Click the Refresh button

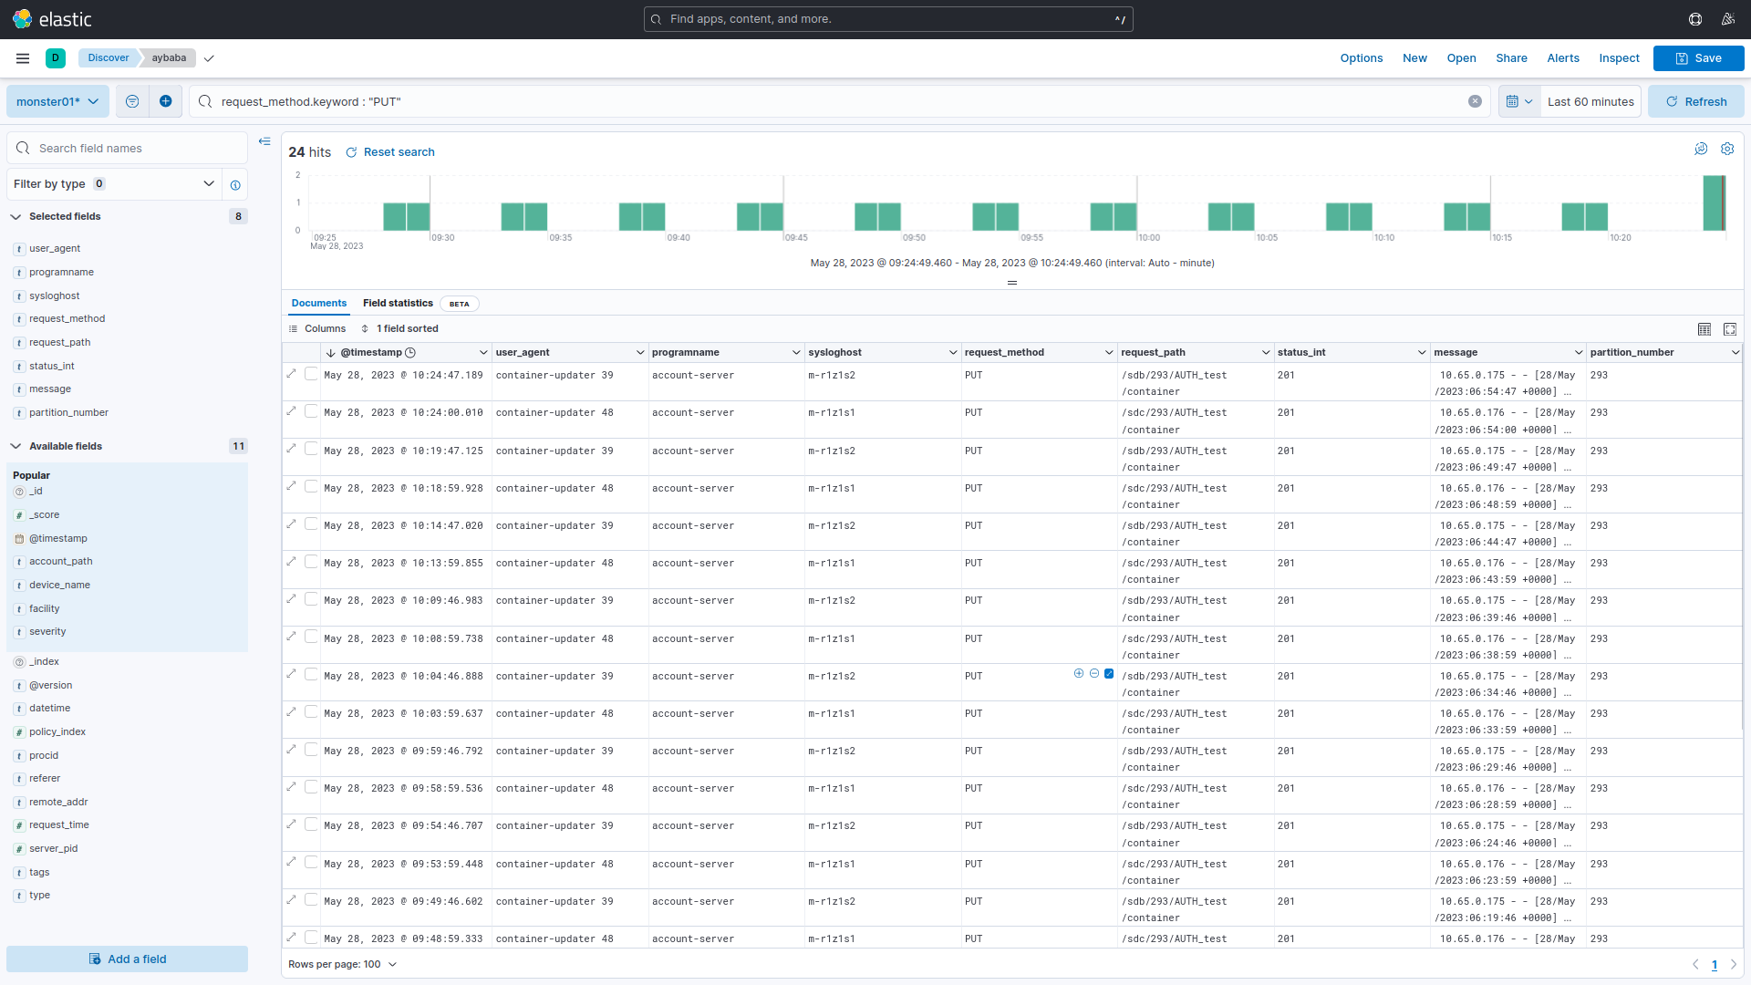pyautogui.click(x=1695, y=101)
